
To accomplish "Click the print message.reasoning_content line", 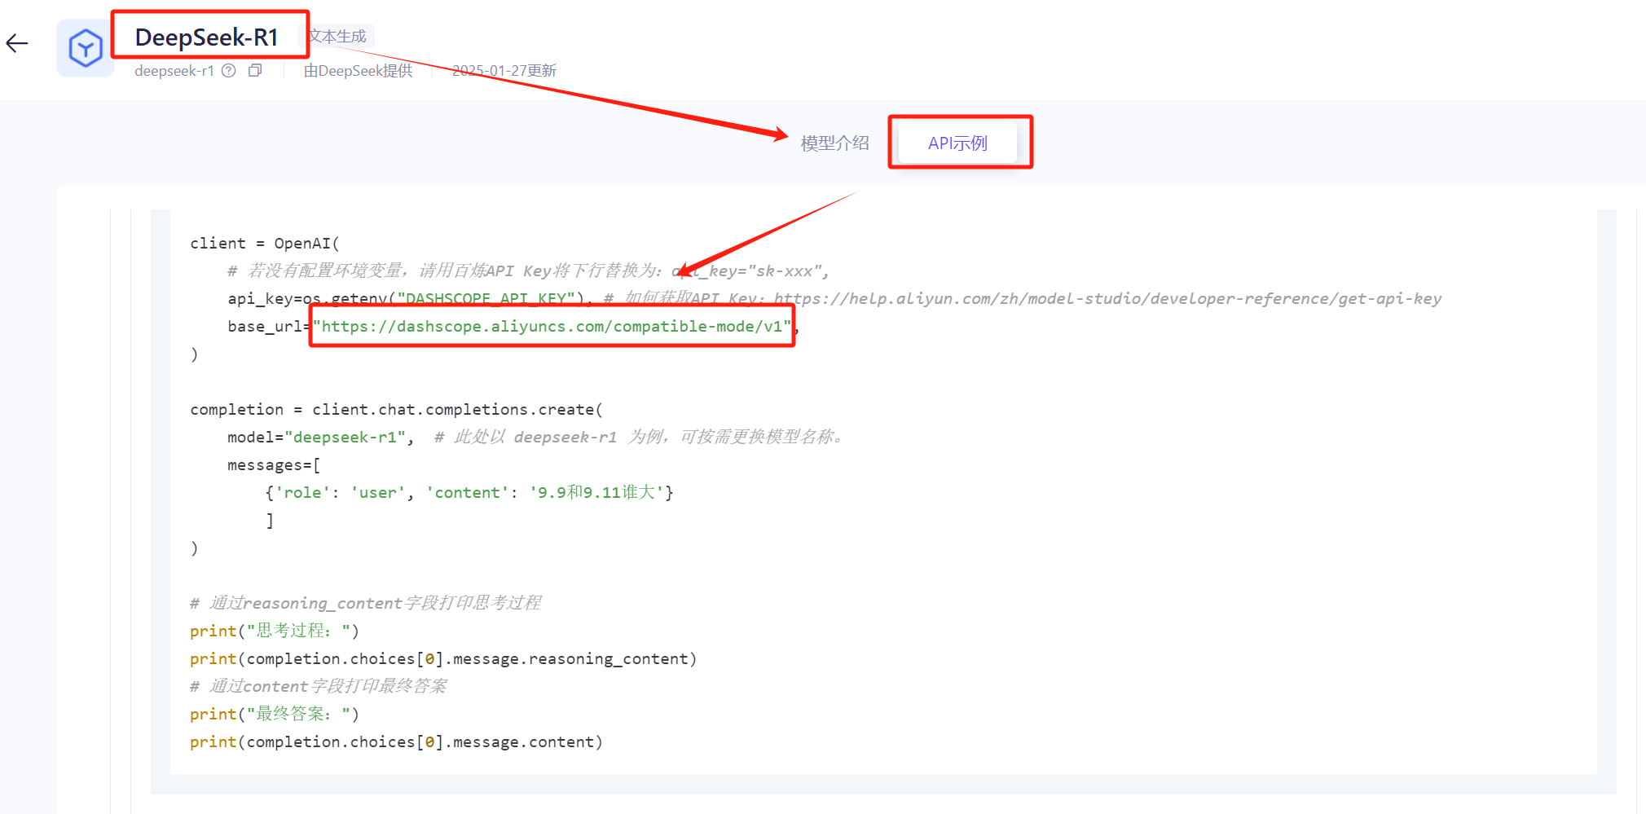I will pyautogui.click(x=443, y=659).
